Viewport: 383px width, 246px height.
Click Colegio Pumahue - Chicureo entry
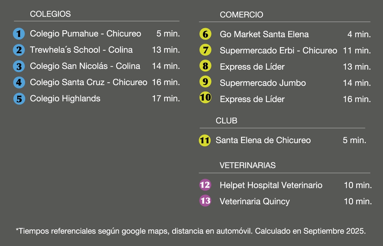tap(85, 33)
